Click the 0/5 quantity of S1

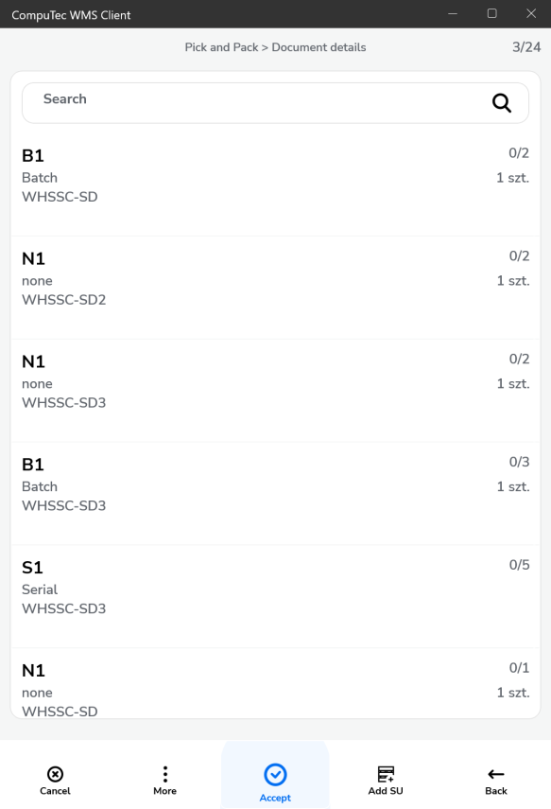pyautogui.click(x=519, y=565)
